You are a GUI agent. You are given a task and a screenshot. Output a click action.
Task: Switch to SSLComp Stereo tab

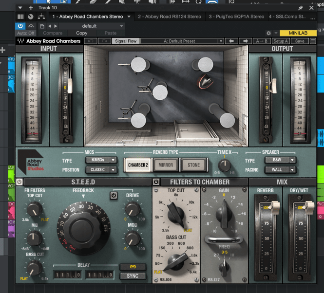click(287, 17)
